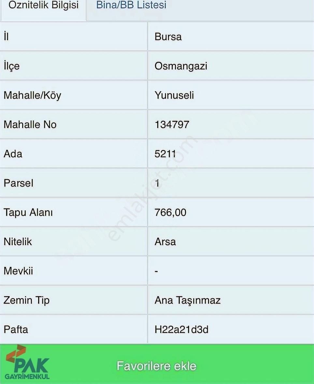Click the İlçe row label
Image resolution: width=314 pixels, height=384 pixels.
point(11,66)
